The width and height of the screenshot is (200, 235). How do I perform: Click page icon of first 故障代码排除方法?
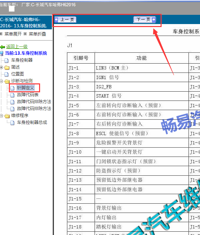pyautogui.click(x=12, y=102)
